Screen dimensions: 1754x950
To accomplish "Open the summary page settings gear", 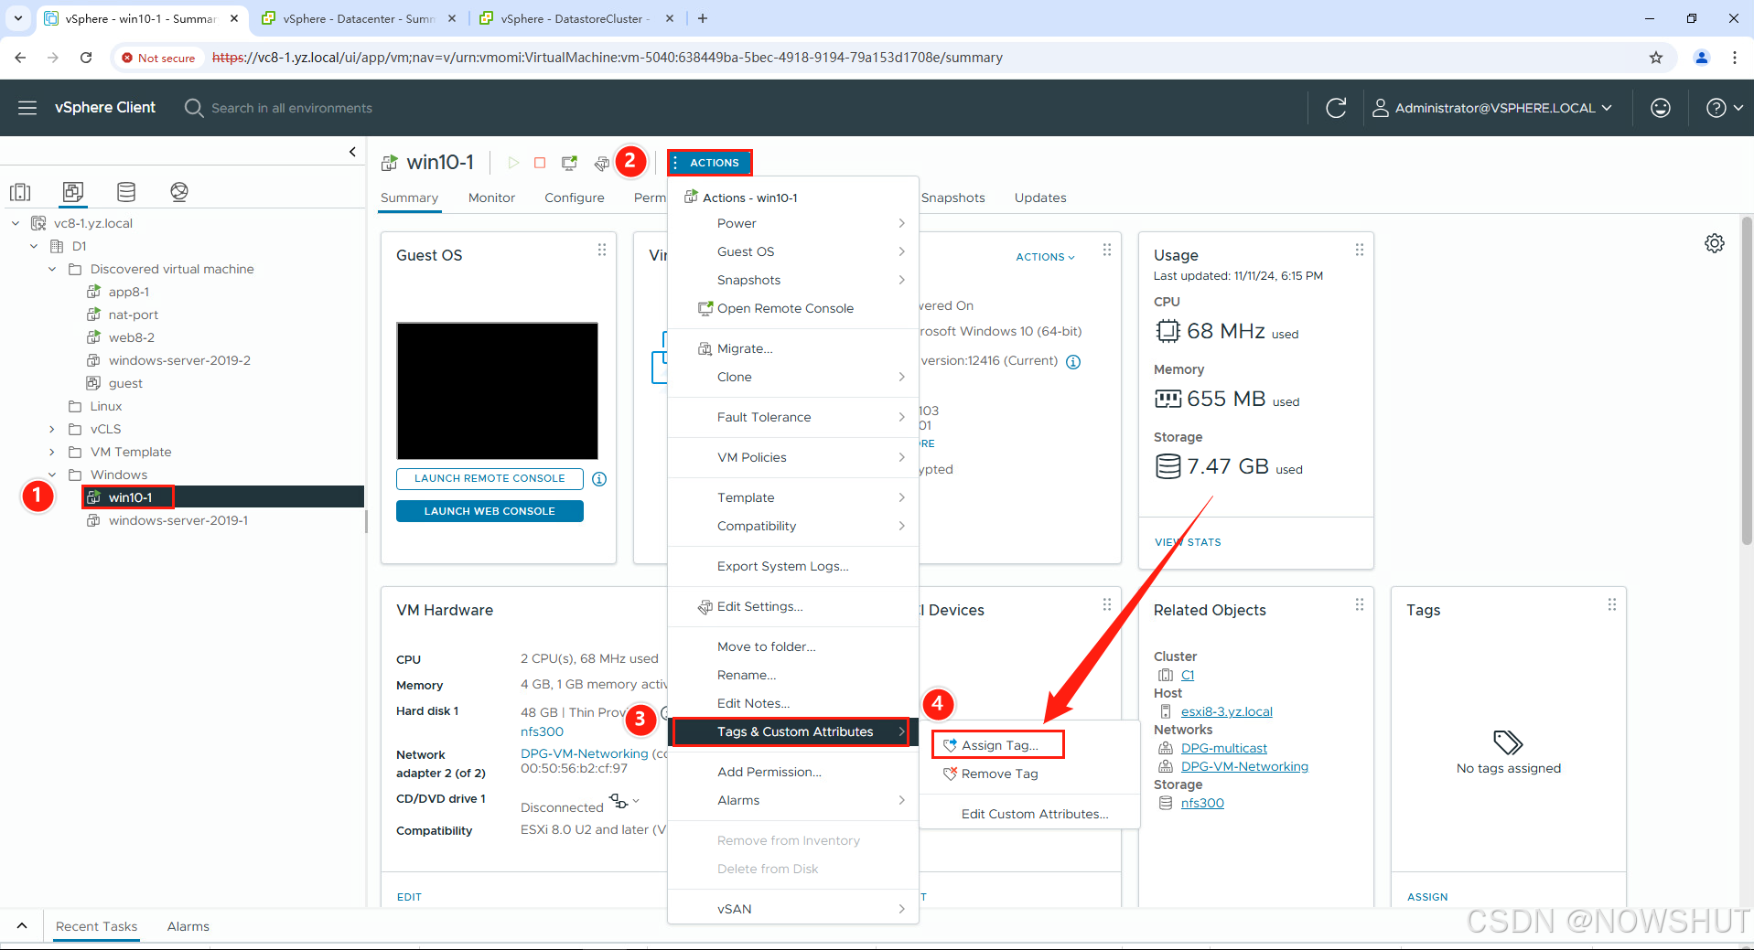I will pos(1715,243).
